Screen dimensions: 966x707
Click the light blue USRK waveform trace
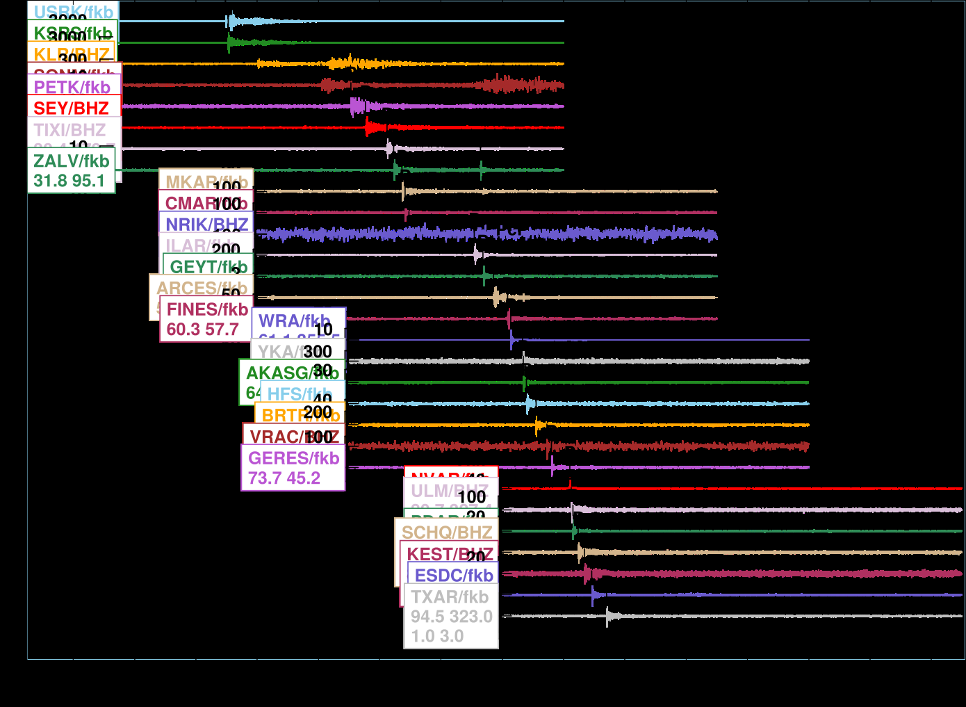(341, 22)
